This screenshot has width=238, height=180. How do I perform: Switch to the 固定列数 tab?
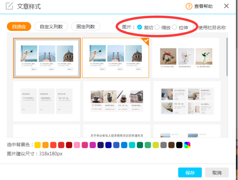click(85, 27)
